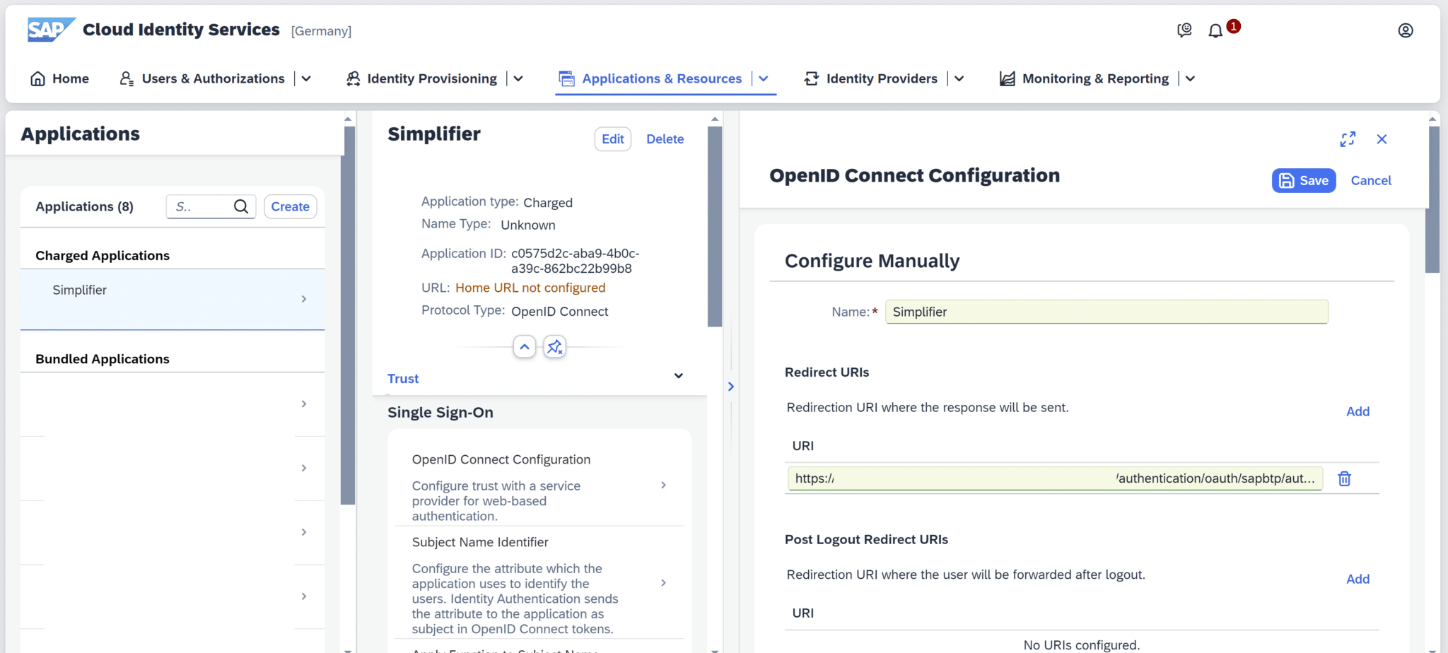
Task: Open the SAP logo home link
Action: click(49, 30)
